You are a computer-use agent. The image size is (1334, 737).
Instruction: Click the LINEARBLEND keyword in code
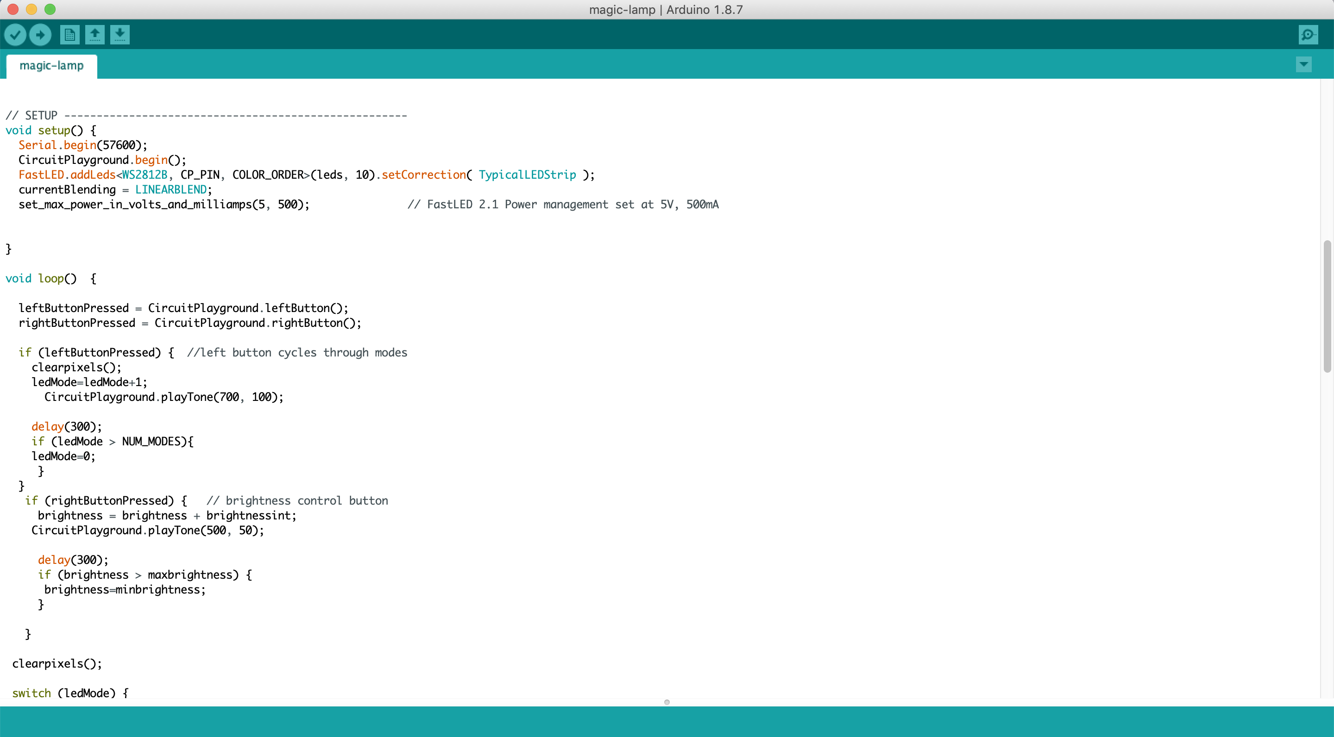point(171,189)
